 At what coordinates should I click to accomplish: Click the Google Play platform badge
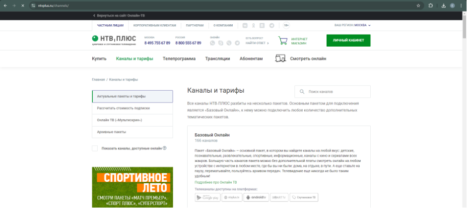207,197
